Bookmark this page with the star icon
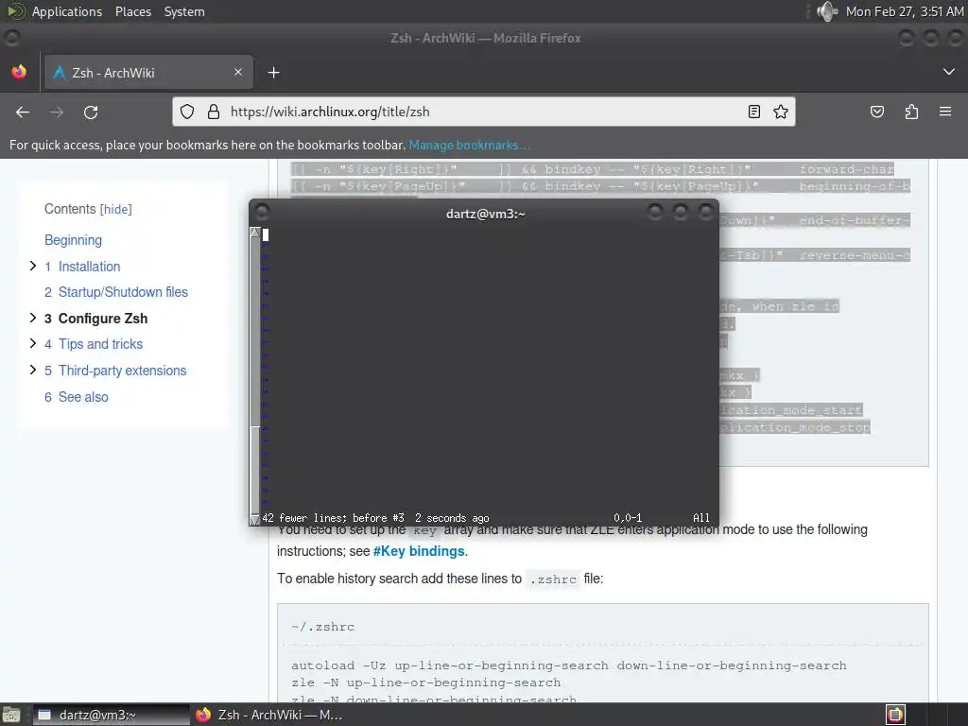This screenshot has width=968, height=726. point(781,112)
